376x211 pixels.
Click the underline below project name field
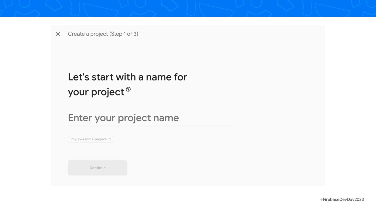point(150,126)
